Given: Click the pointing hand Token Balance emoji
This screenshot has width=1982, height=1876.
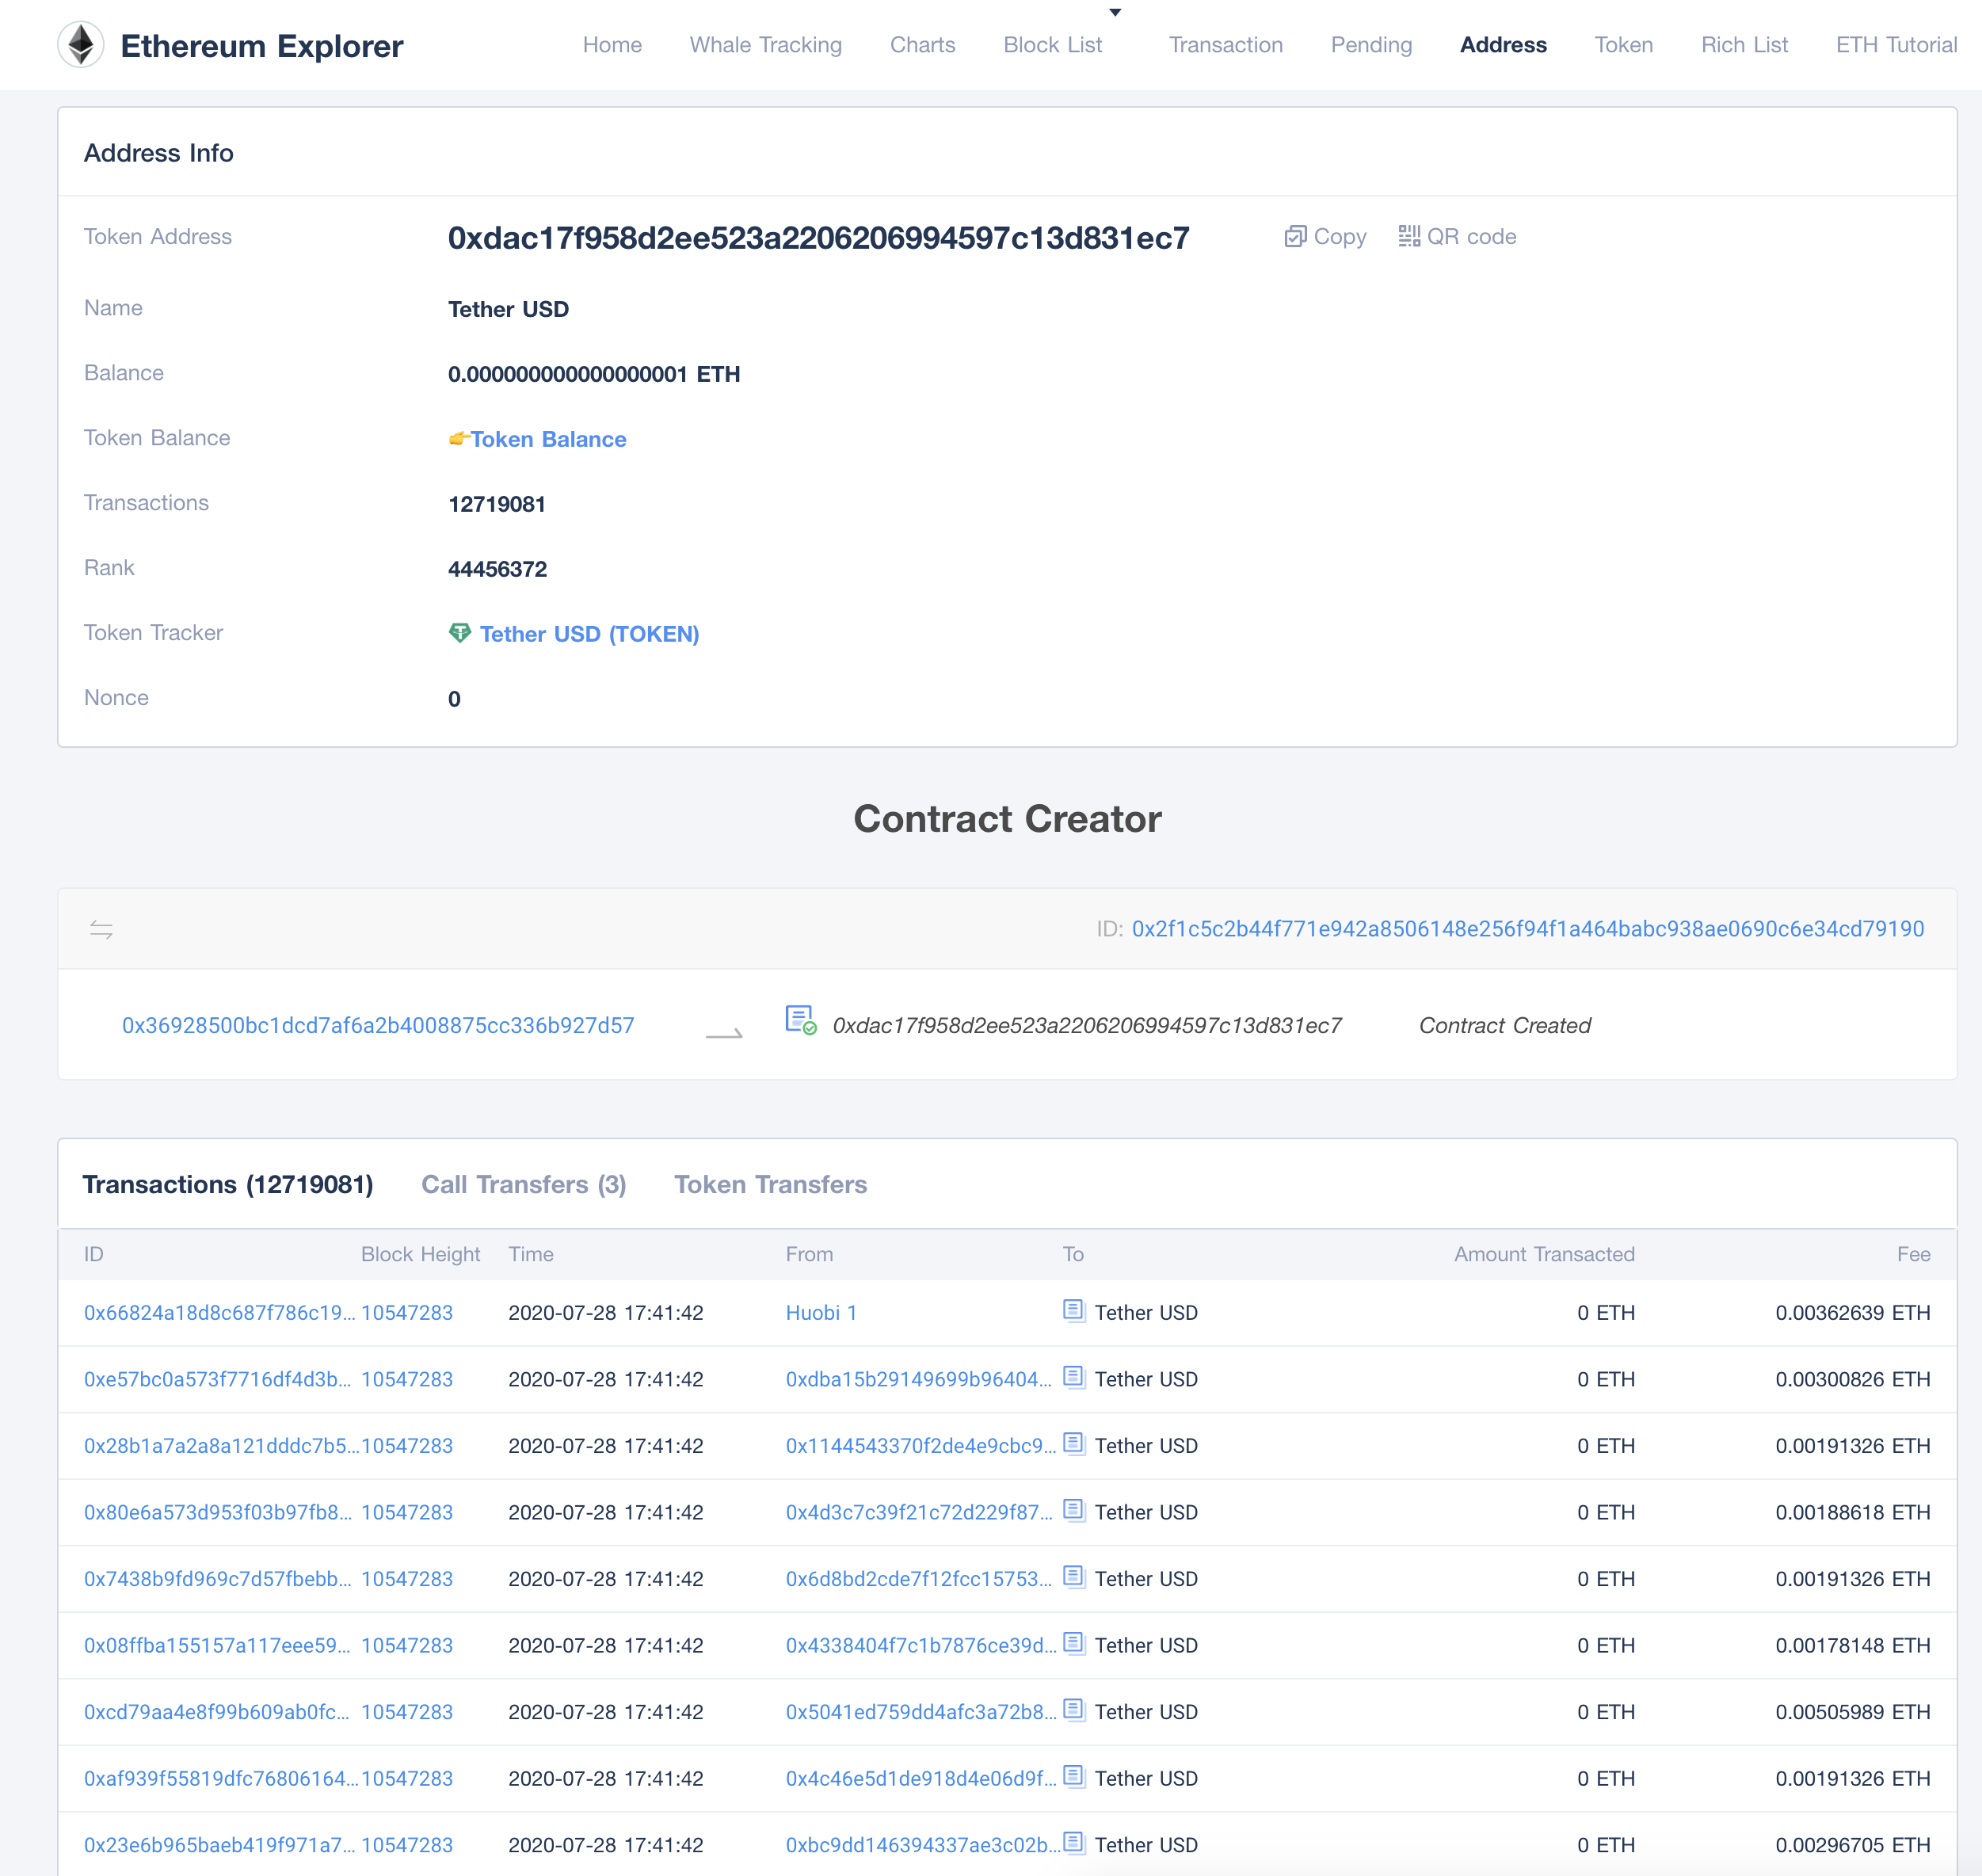Looking at the screenshot, I should (x=459, y=438).
